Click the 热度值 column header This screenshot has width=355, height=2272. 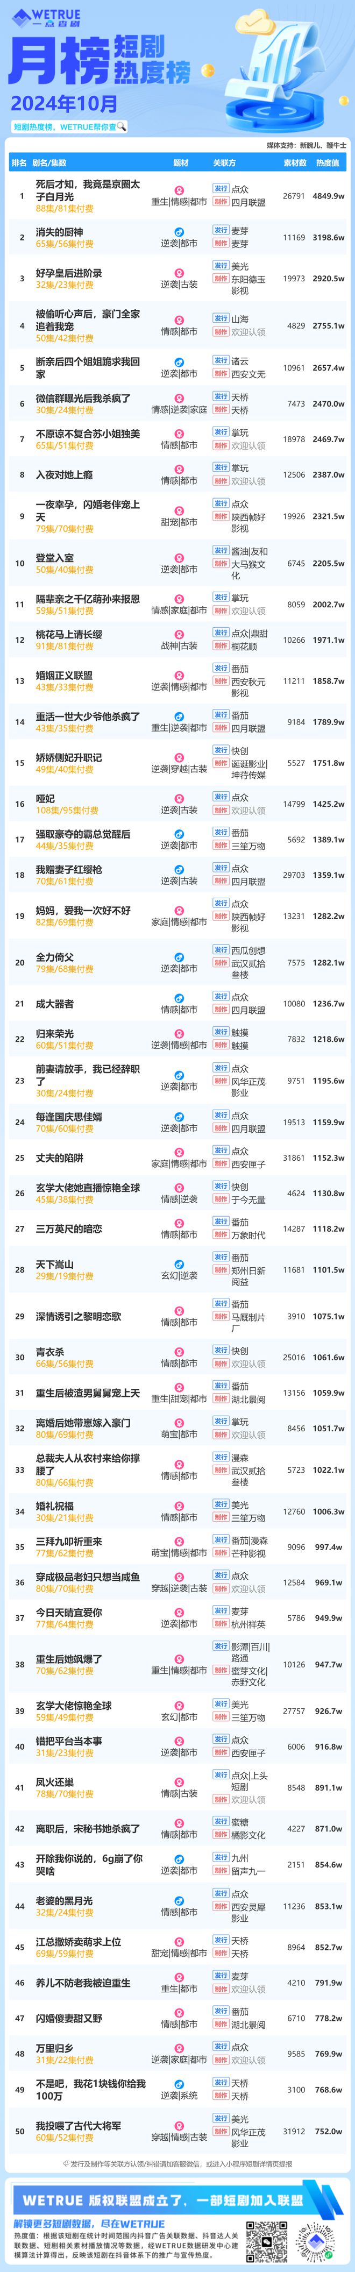coord(328,162)
